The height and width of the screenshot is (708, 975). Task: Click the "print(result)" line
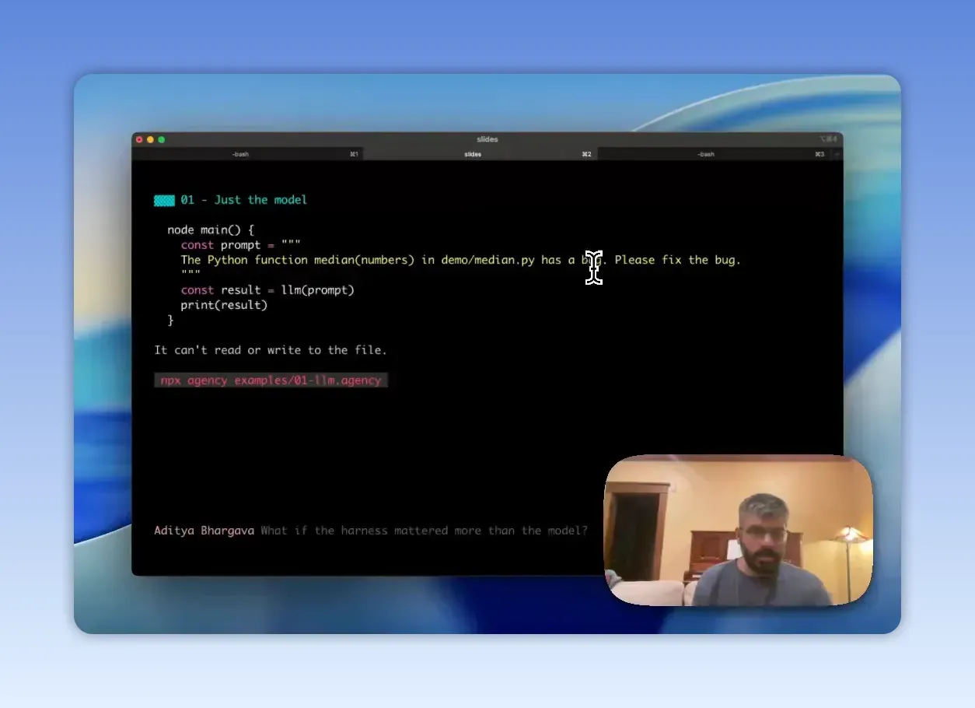[224, 305]
